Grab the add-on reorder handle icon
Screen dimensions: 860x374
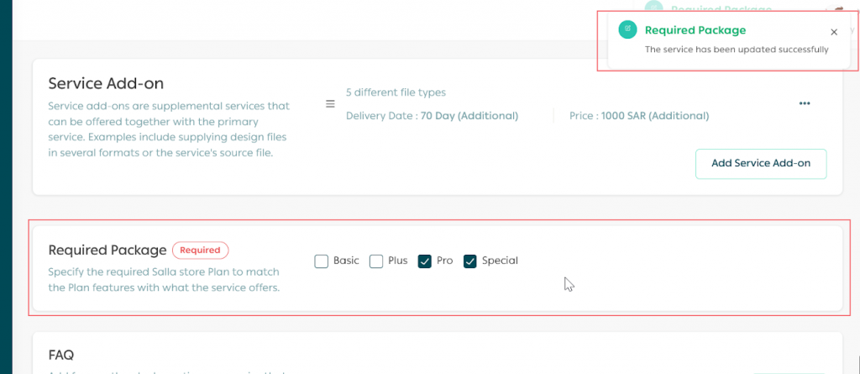pyautogui.click(x=331, y=104)
